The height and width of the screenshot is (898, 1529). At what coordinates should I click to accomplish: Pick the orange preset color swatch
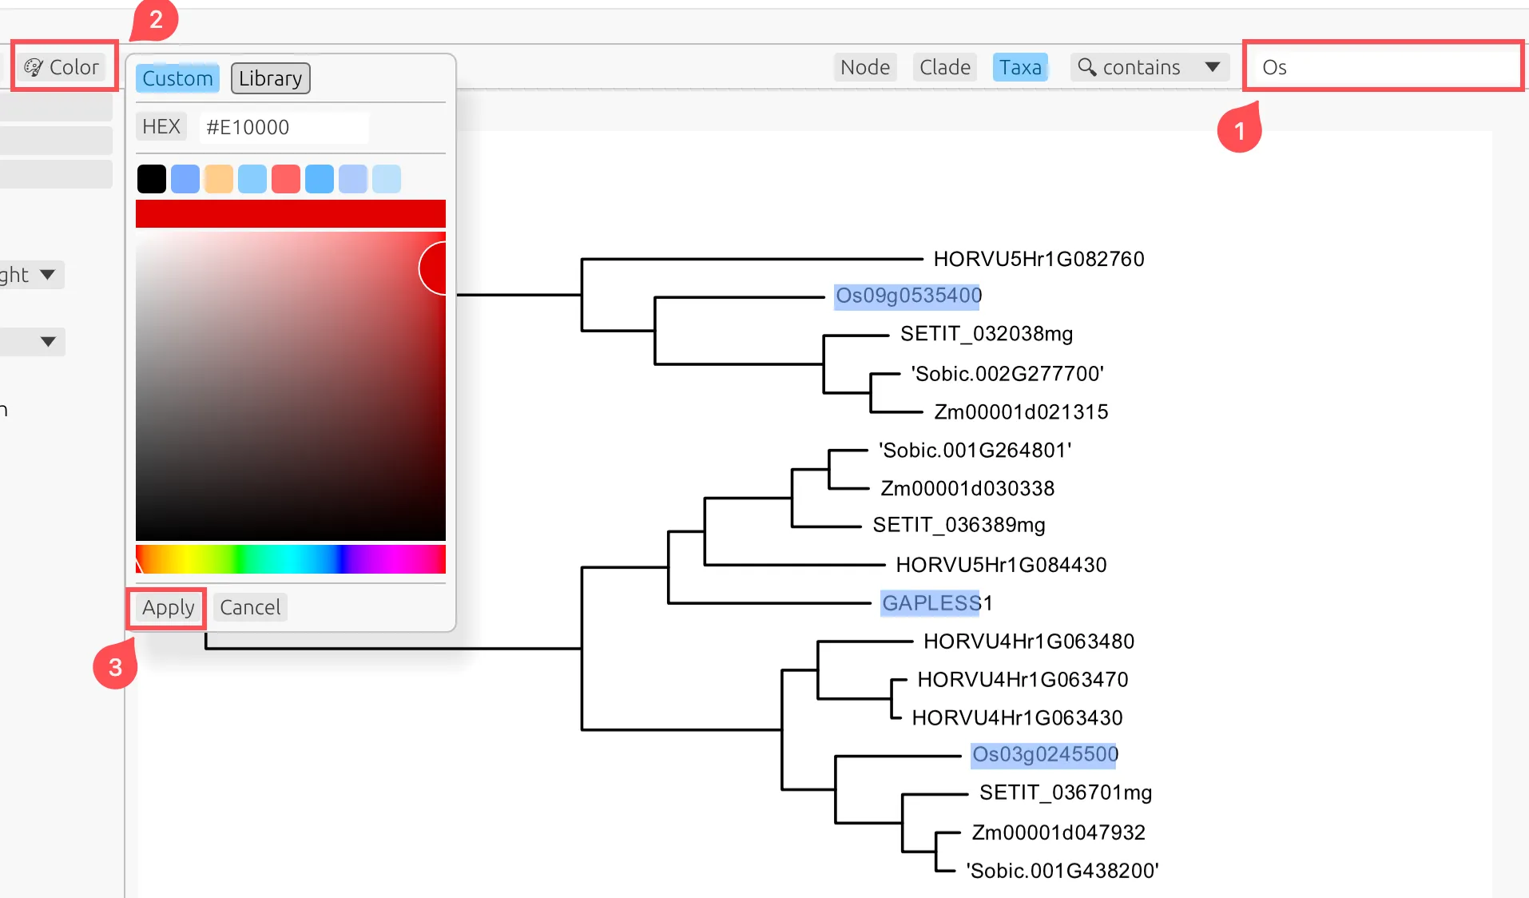(x=219, y=179)
